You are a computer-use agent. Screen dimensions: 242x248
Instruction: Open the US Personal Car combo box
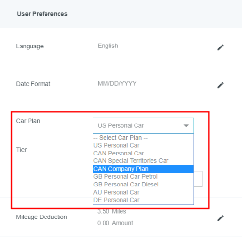tap(143, 125)
